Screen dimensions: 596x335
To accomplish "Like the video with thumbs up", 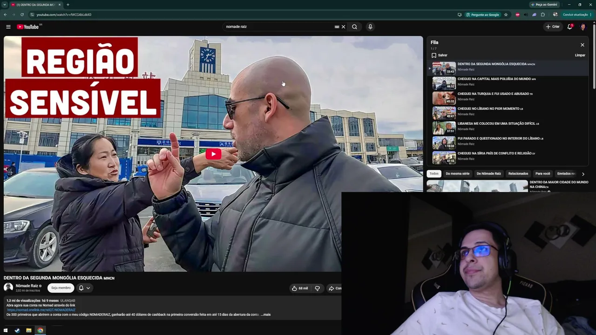I will pyautogui.click(x=300, y=288).
